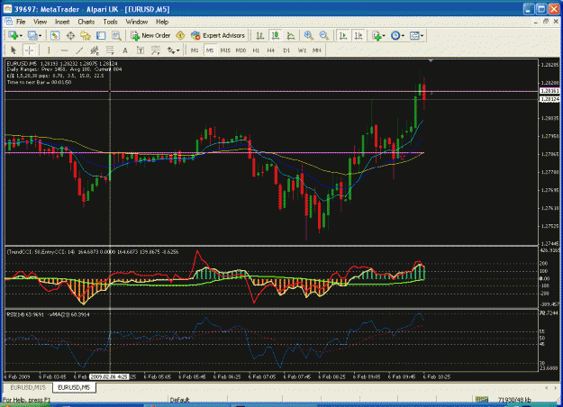563x407 pixels.
Task: Toggle the Terminal window icon
Action: [101, 35]
